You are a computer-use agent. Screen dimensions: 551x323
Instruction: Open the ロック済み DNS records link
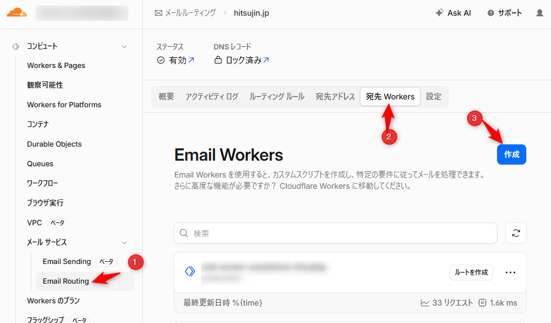(x=247, y=61)
